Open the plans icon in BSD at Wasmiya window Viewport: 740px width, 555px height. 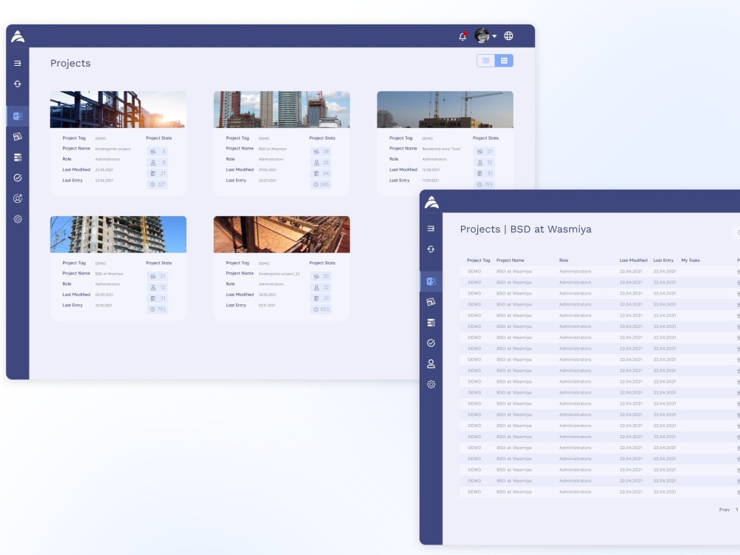[x=431, y=302]
